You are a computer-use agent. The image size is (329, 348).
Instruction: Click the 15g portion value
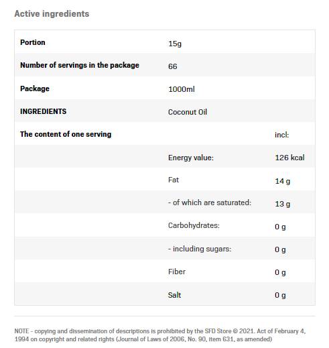(175, 44)
